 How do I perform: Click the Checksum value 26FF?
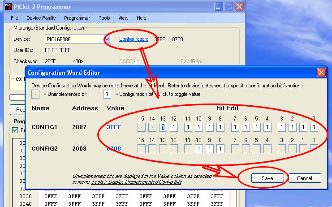[50, 61]
